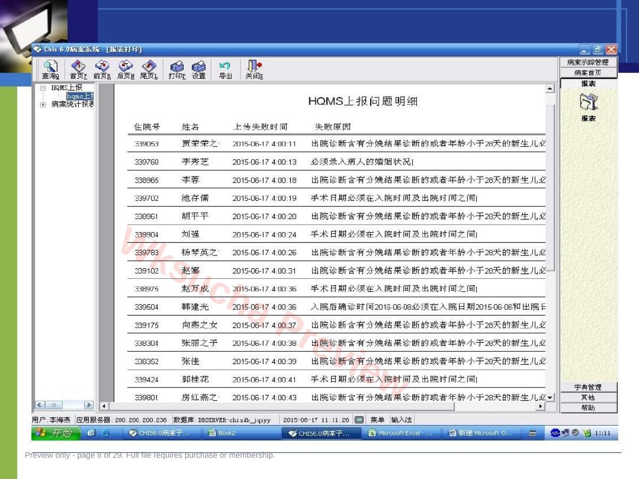Click patient name 赵娜
639x479 pixels.
[x=190, y=270]
